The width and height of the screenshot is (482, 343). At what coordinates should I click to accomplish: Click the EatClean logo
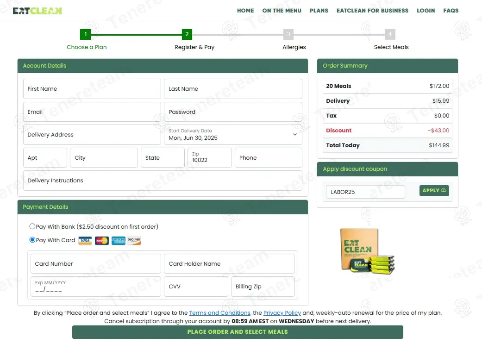coord(37,11)
